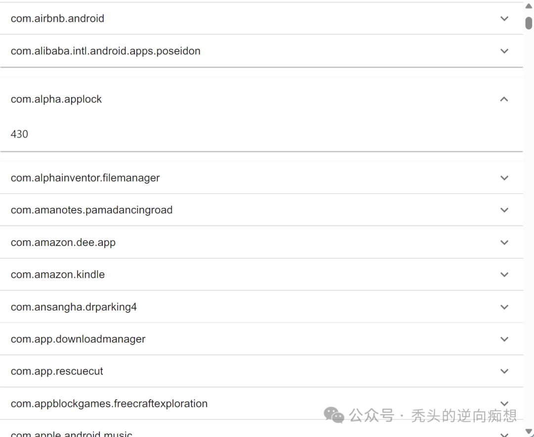Collapse the com.alpha.applock chevron
Screen dimensions: 534x437
[x=504, y=99]
